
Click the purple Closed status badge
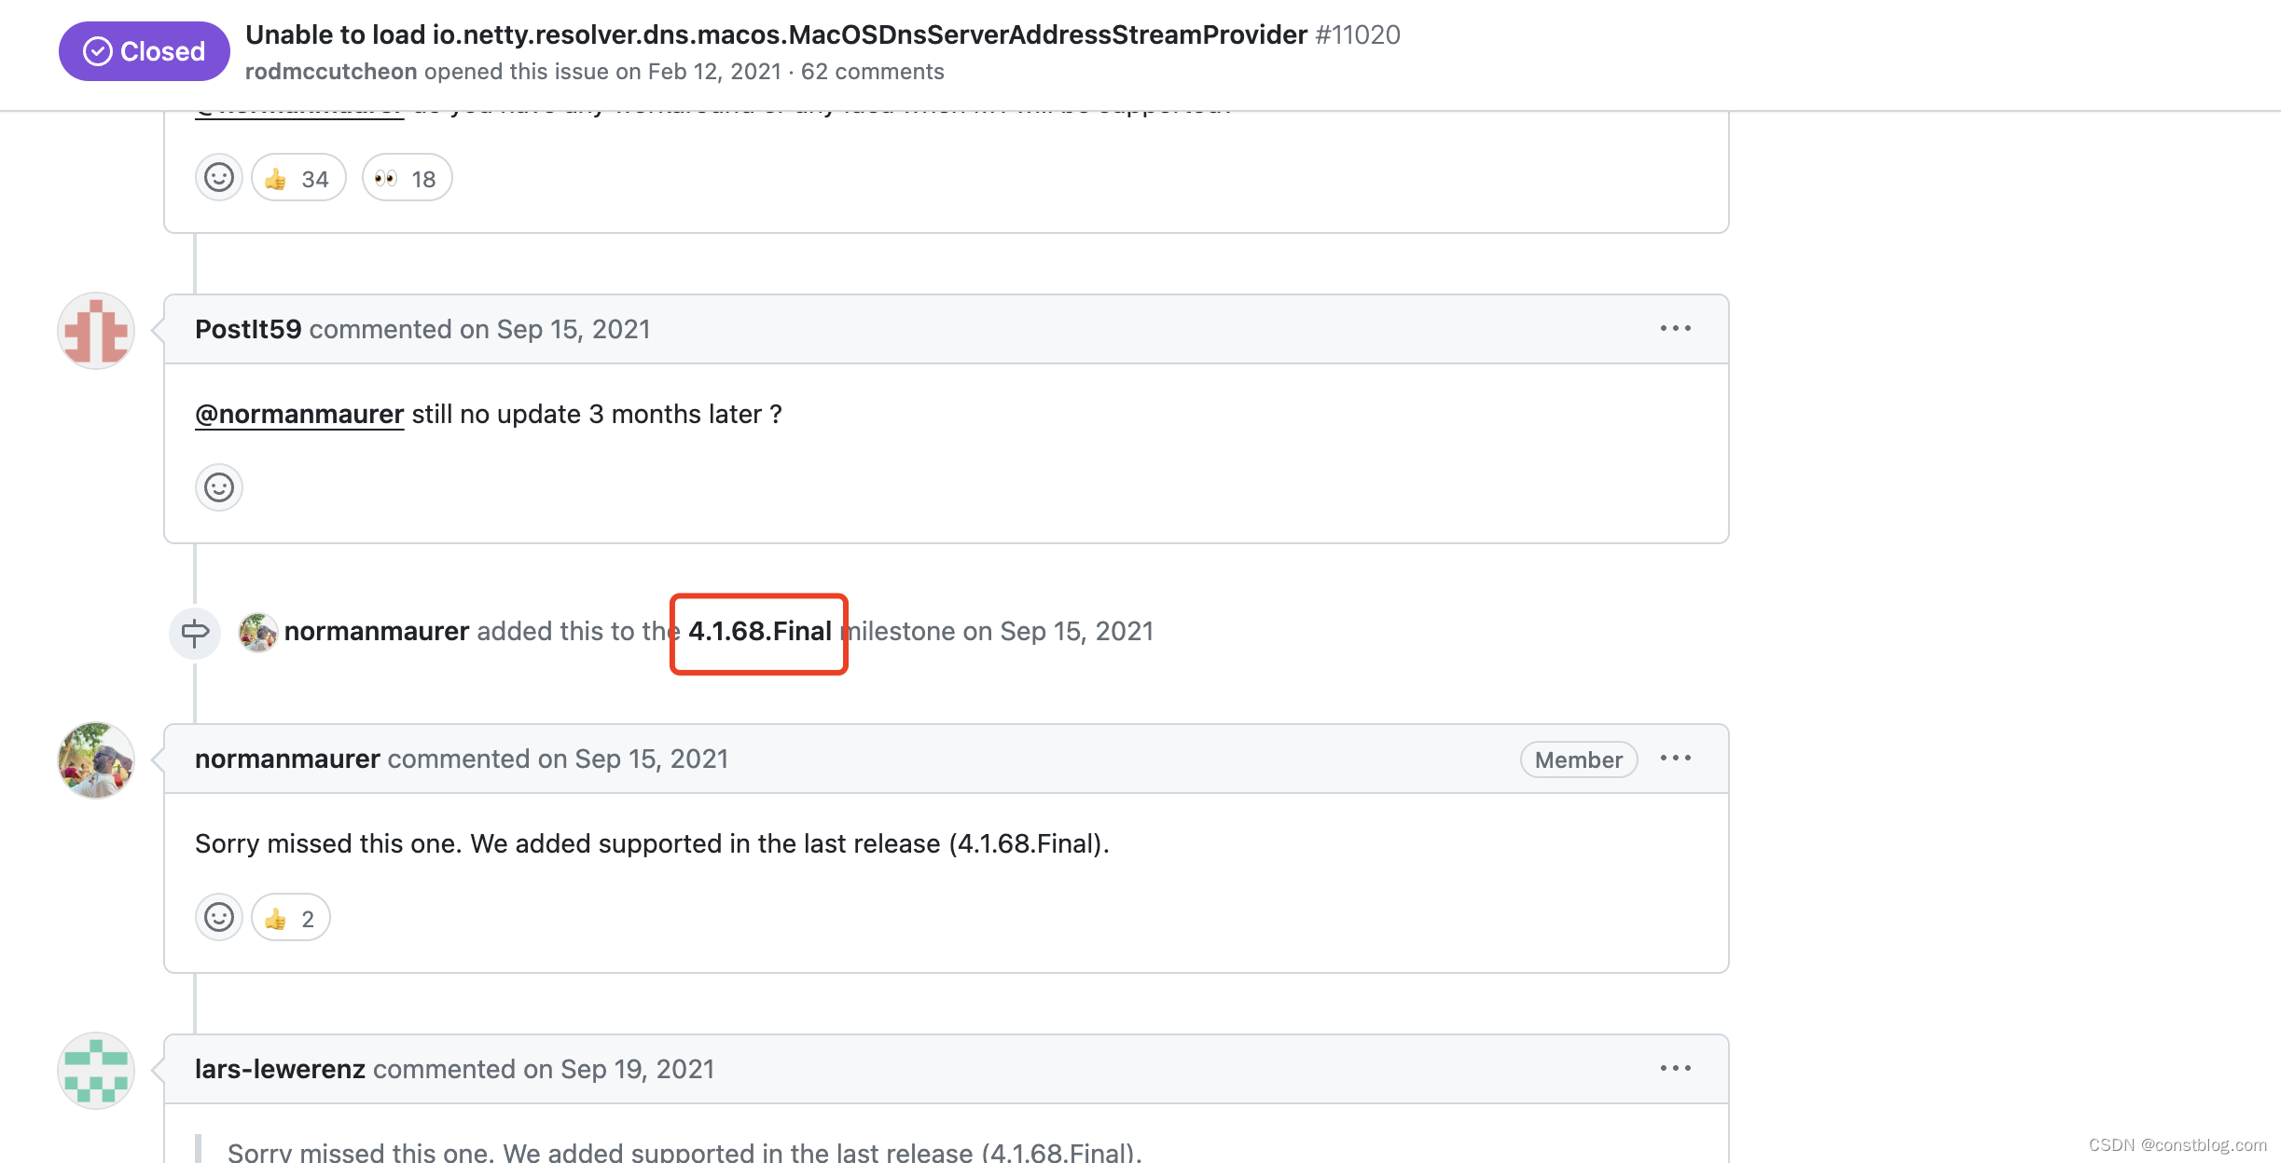coord(145,51)
